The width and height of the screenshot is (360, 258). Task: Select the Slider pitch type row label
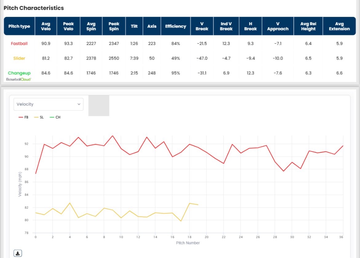pyautogui.click(x=19, y=58)
